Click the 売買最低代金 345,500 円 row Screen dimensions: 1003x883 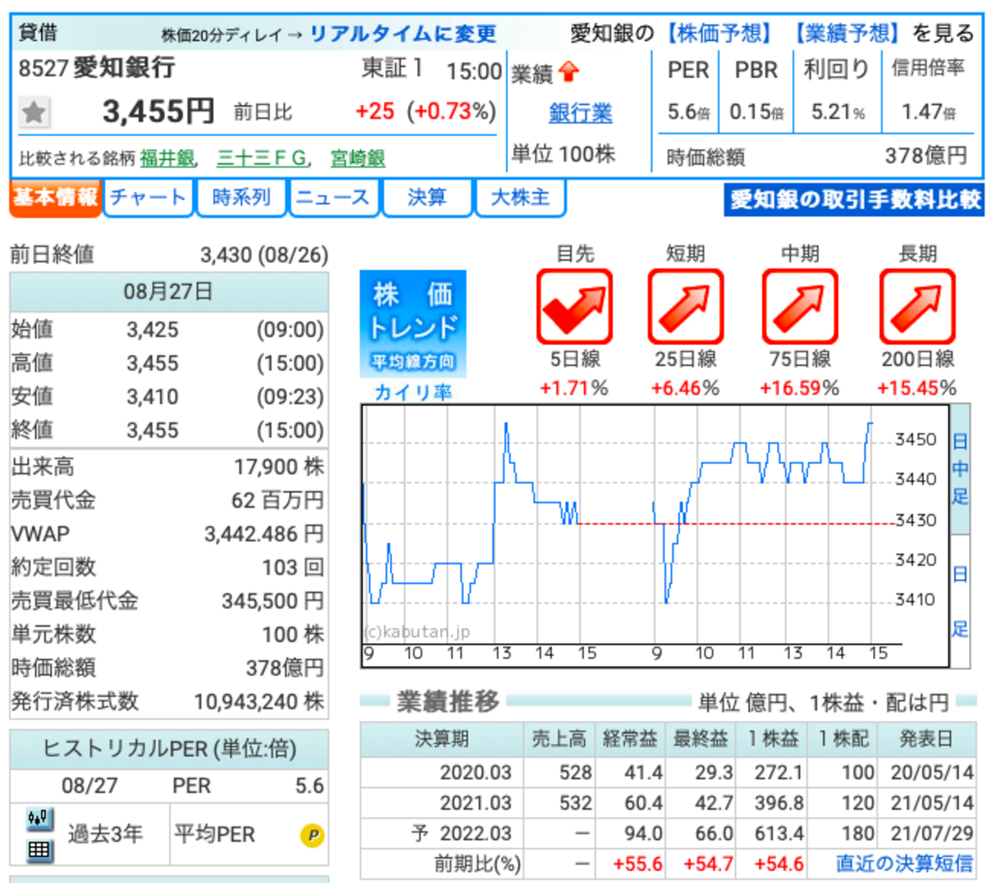[168, 601]
